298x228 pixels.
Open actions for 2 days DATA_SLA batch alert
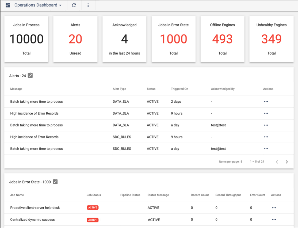click(x=266, y=102)
